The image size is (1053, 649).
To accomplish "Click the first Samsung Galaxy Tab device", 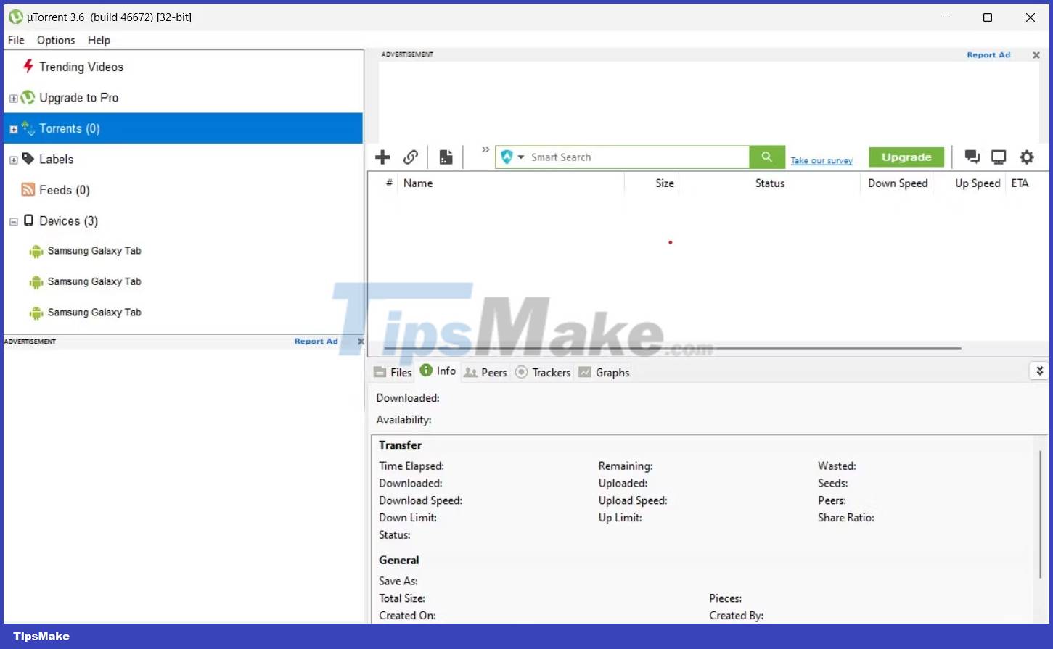I will [x=94, y=250].
